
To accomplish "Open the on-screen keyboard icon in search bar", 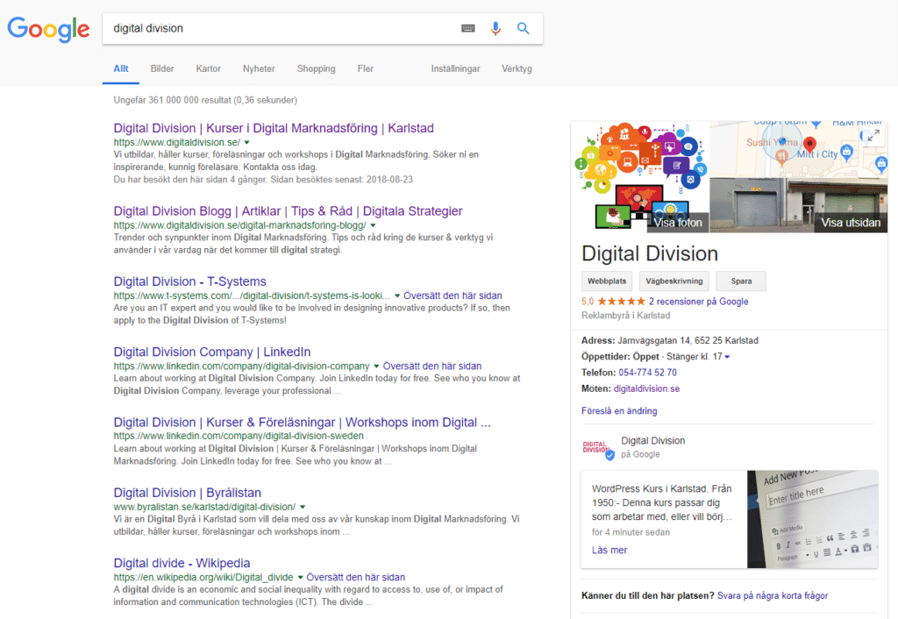I will click(x=468, y=28).
